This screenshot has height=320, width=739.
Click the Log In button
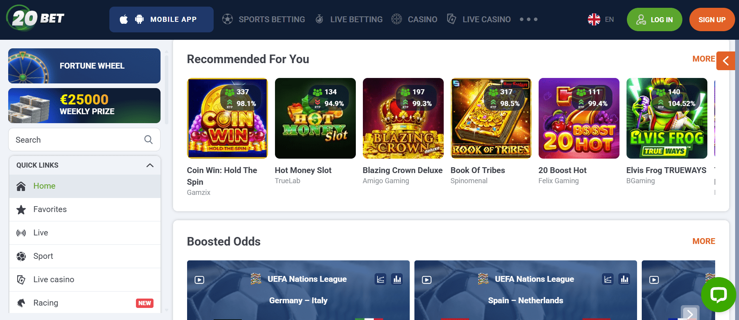(655, 19)
